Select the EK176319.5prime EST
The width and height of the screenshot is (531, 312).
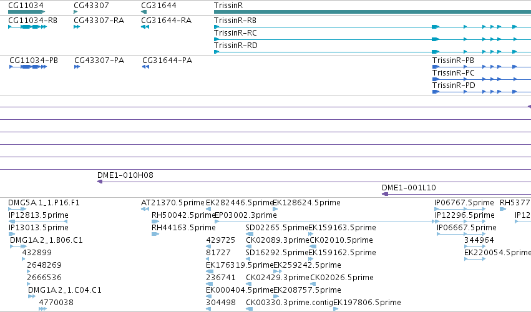click(x=240, y=265)
